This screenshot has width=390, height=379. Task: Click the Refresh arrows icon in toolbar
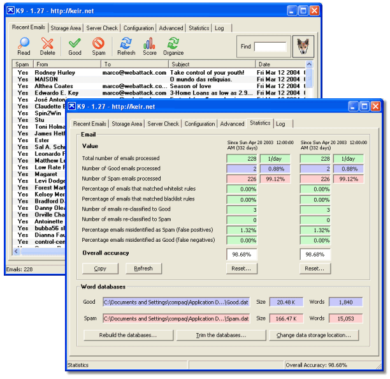point(126,47)
